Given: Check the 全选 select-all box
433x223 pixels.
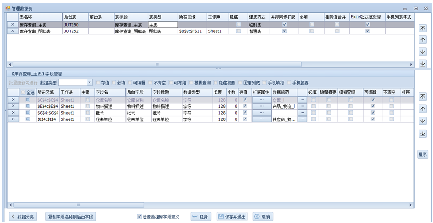Looking at the screenshot, I should pyautogui.click(x=23, y=92).
